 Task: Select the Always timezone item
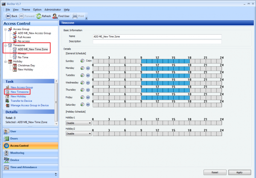click(23, 53)
